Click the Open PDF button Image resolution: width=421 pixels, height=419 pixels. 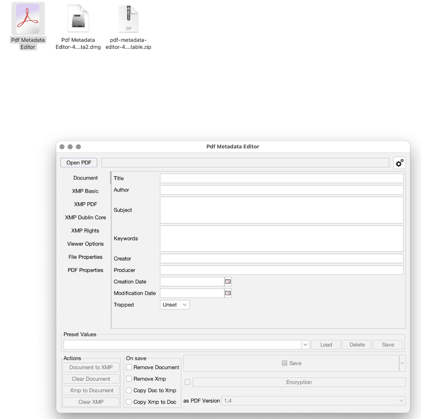coord(78,163)
